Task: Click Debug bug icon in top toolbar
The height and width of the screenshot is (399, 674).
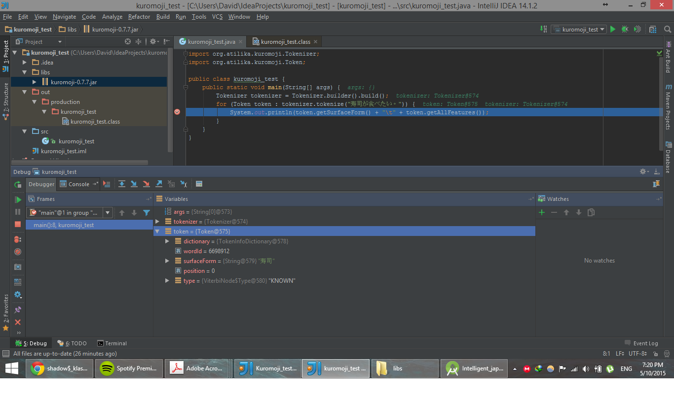Action: tap(625, 29)
